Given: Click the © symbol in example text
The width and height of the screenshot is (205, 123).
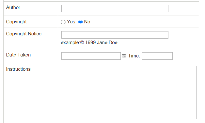Looking at the screenshot, I should point(82,43).
